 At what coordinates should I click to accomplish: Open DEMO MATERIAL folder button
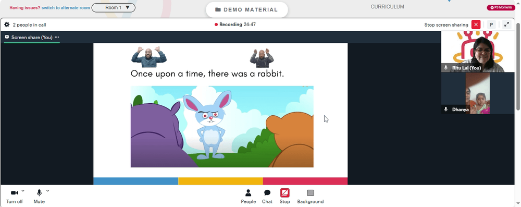246,10
